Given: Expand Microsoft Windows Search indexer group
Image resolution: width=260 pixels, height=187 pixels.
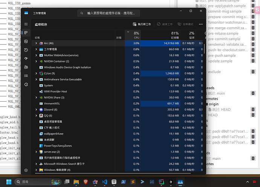Looking at the screenshot, I should tap(36, 164).
